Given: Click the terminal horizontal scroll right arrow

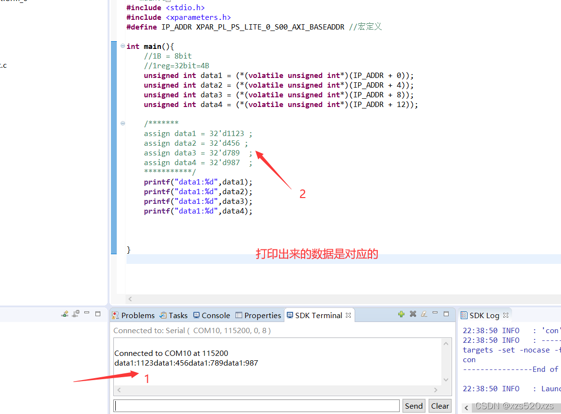Looking at the screenshot, I should tap(436, 390).
